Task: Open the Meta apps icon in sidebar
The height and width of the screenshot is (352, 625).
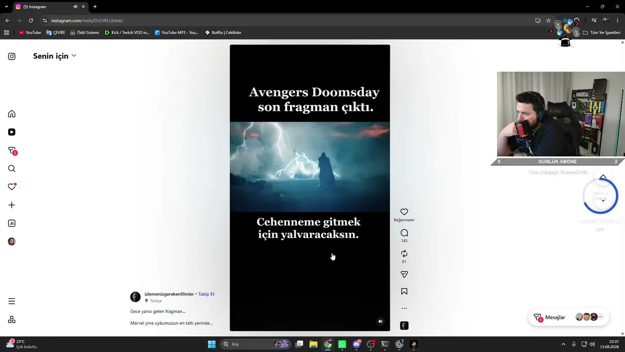Action: [12, 320]
